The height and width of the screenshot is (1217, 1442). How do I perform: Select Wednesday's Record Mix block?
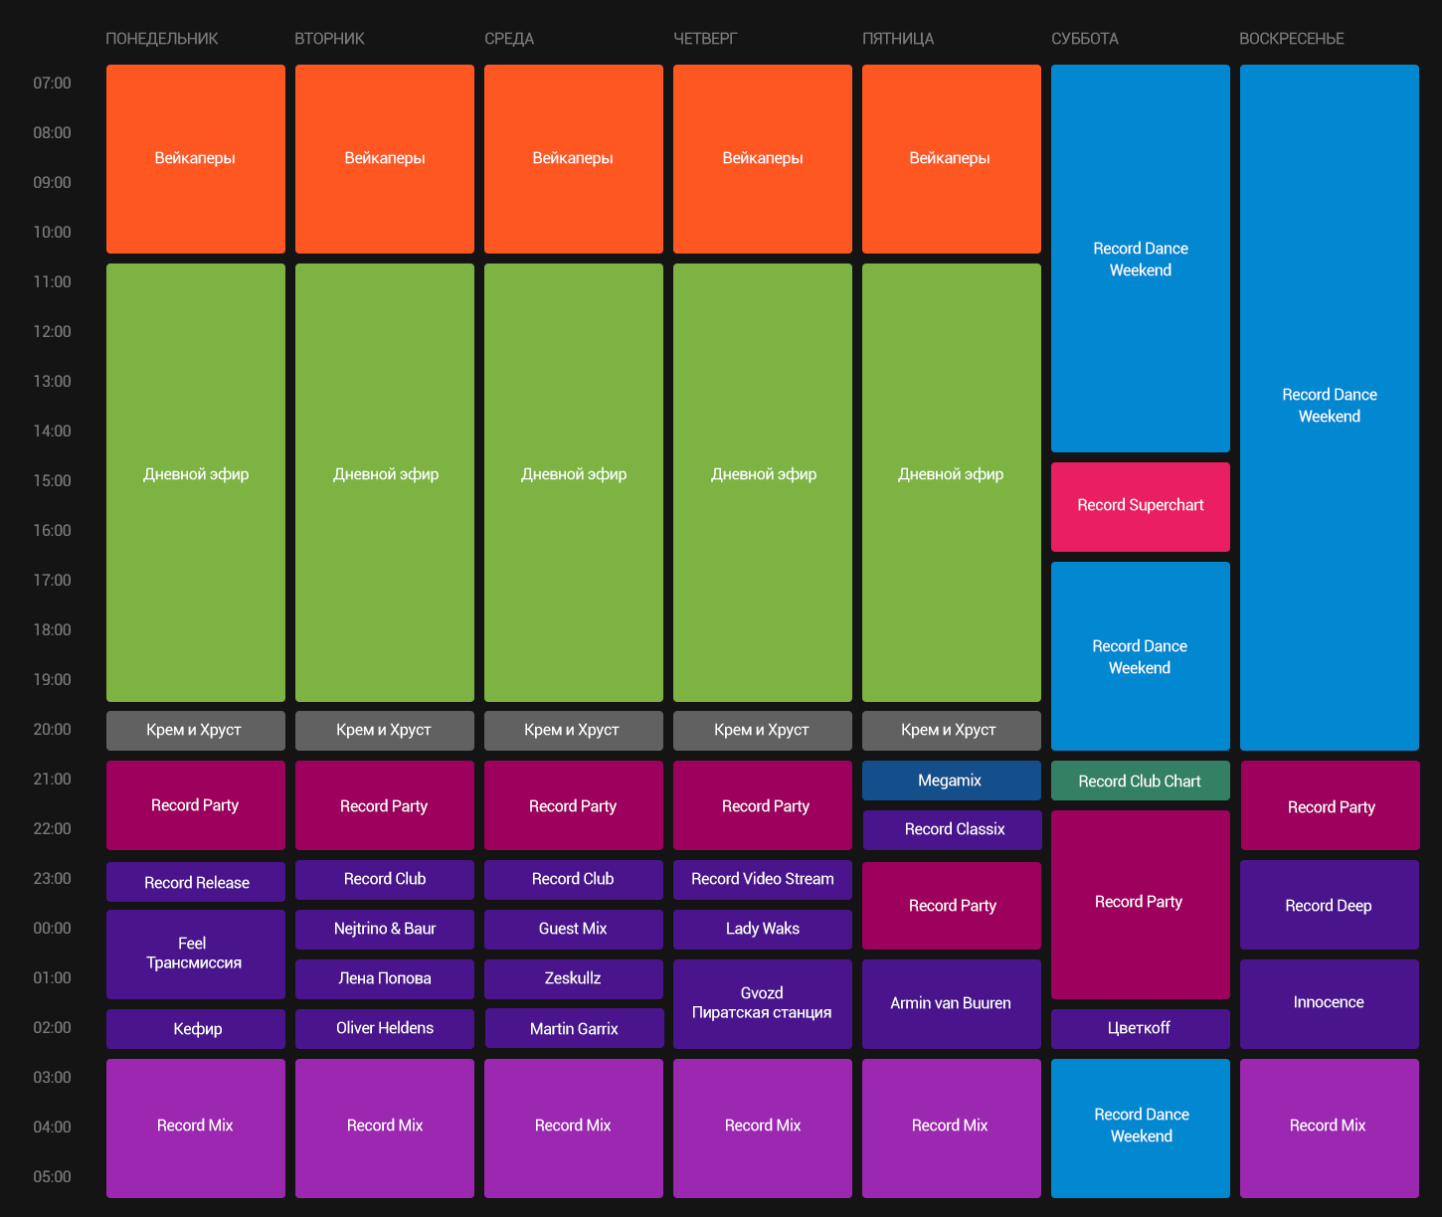click(574, 1129)
